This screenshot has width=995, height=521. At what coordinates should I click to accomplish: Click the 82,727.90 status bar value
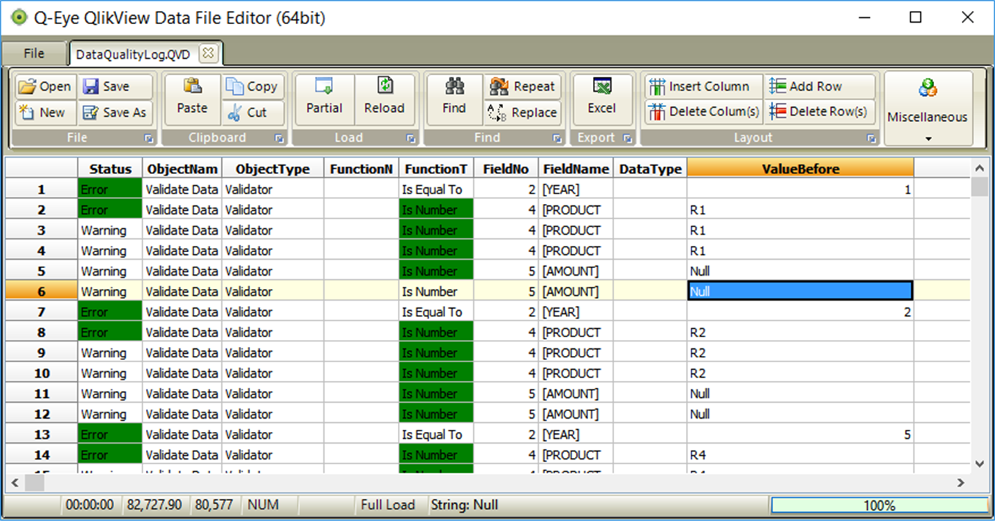pos(155,505)
